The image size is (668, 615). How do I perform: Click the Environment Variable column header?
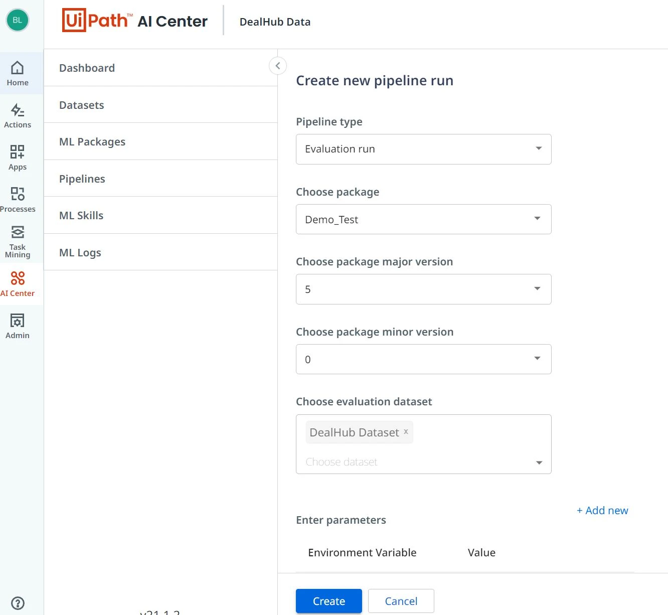[362, 552]
